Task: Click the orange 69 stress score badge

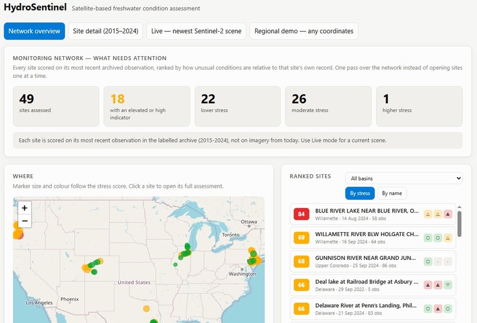Action: click(x=301, y=238)
